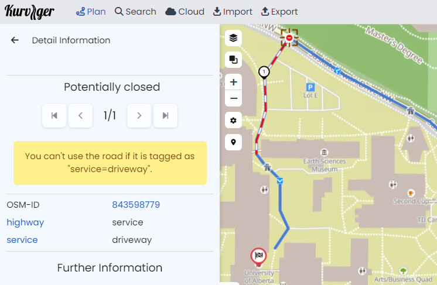Zoom out on the map

tap(233, 98)
